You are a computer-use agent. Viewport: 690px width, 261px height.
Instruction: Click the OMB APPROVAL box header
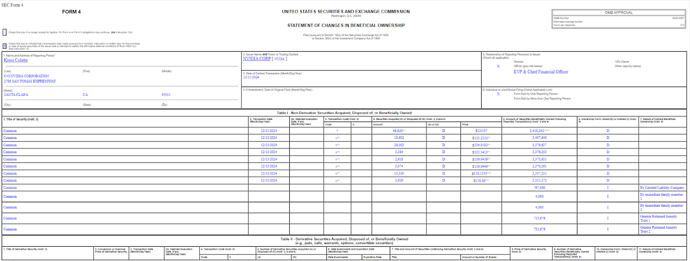(x=618, y=13)
